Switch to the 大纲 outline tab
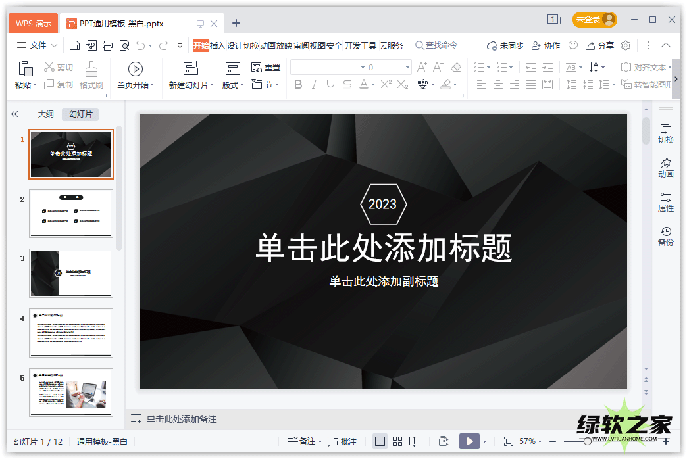This screenshot has height=459, width=687. tap(45, 114)
